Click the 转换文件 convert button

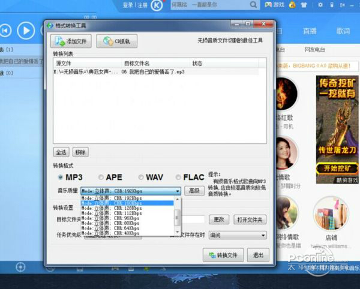[x=223, y=255]
